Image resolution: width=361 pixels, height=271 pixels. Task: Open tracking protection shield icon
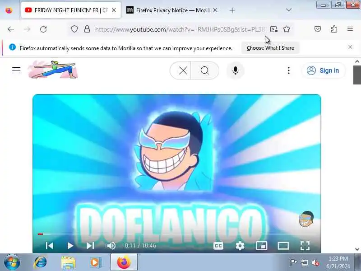click(x=74, y=29)
